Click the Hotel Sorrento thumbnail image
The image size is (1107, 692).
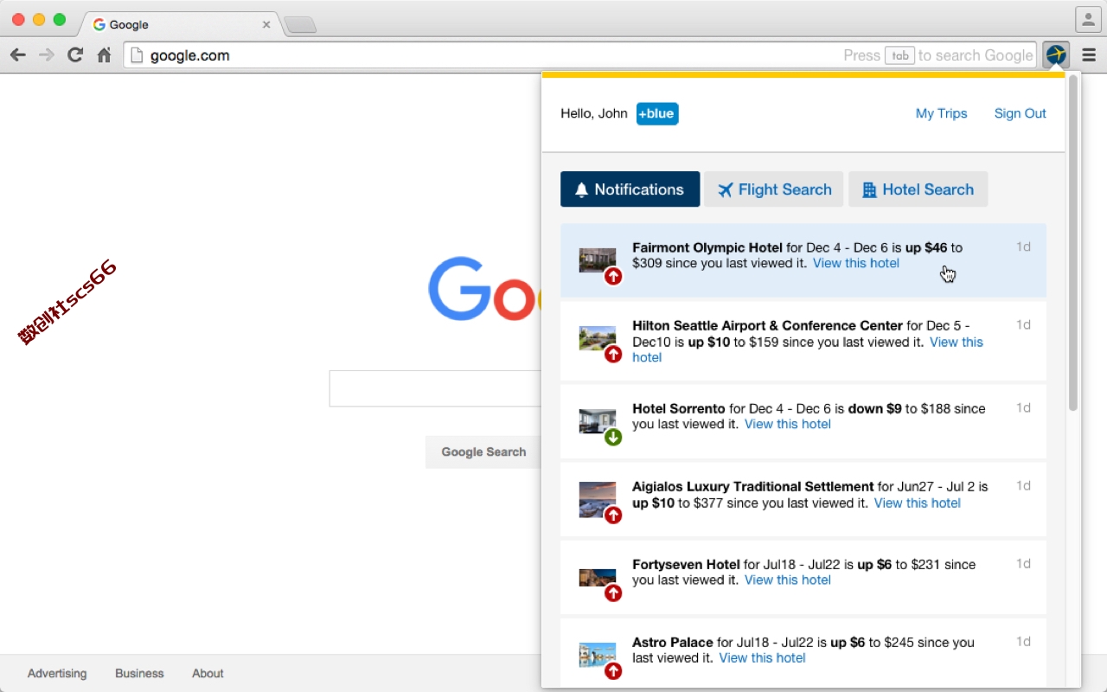coord(598,421)
